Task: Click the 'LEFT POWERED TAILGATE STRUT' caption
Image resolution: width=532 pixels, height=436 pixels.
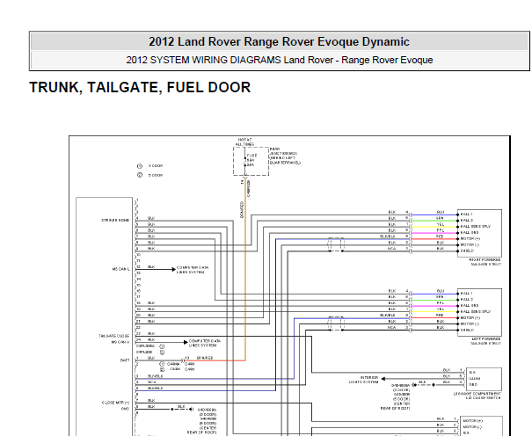Action: pos(486,341)
